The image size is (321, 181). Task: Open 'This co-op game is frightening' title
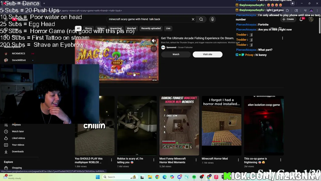click(x=256, y=160)
